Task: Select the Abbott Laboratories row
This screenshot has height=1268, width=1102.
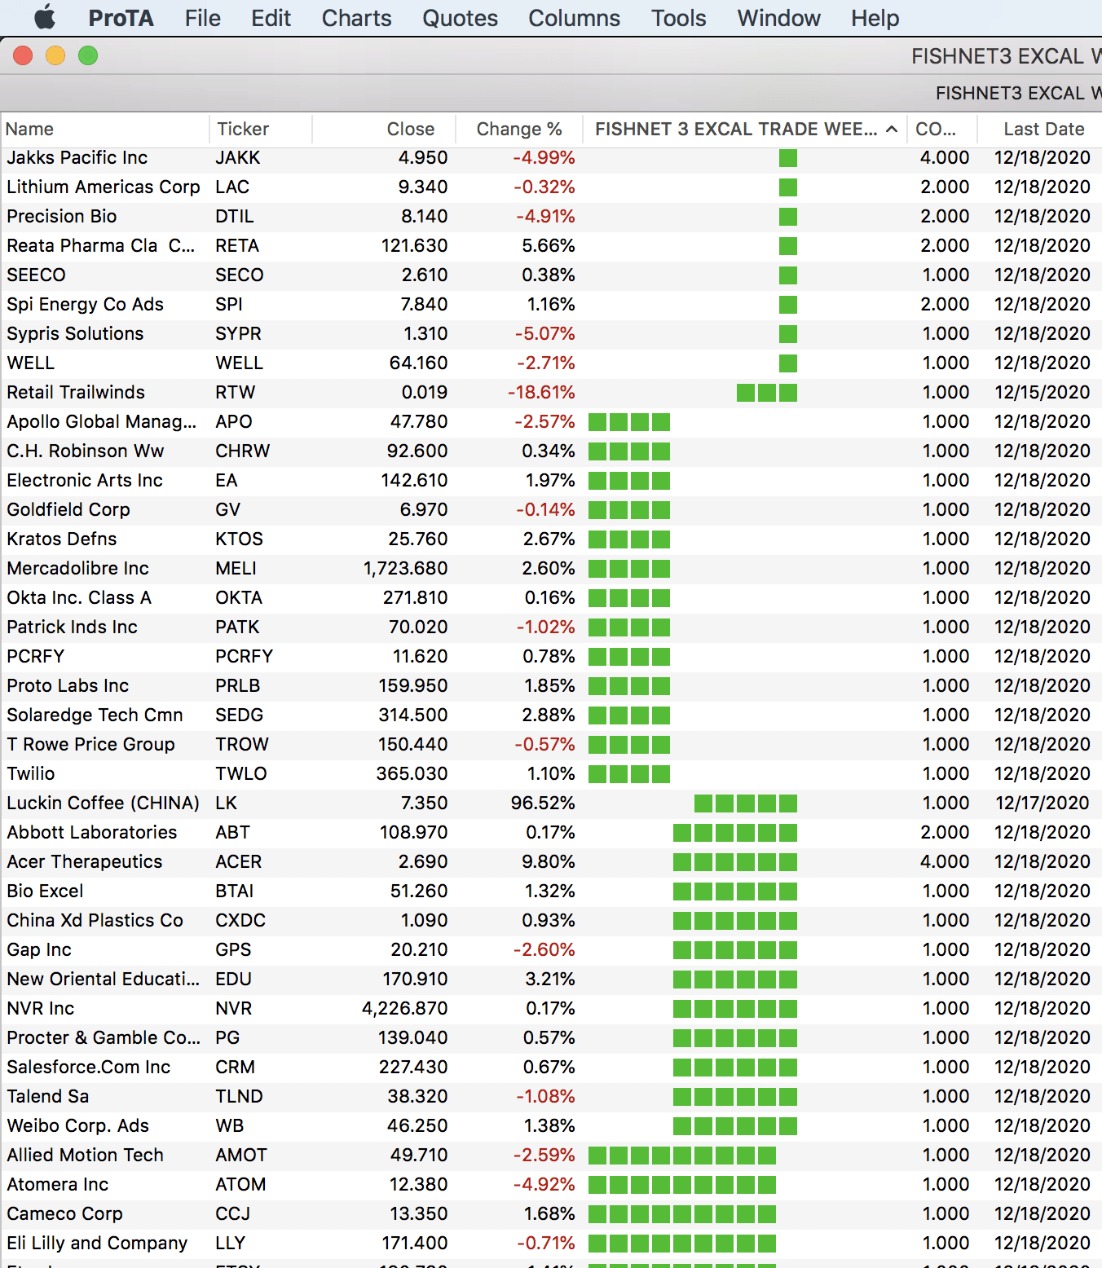Action: pos(551,833)
